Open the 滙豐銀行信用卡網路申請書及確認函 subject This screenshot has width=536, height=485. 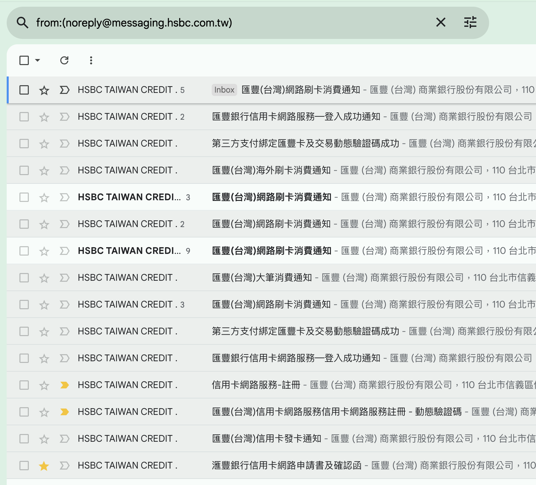287,466
